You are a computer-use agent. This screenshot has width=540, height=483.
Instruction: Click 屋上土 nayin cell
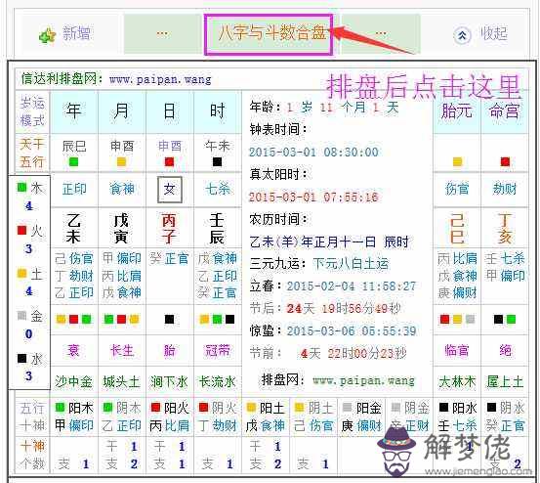click(x=505, y=381)
